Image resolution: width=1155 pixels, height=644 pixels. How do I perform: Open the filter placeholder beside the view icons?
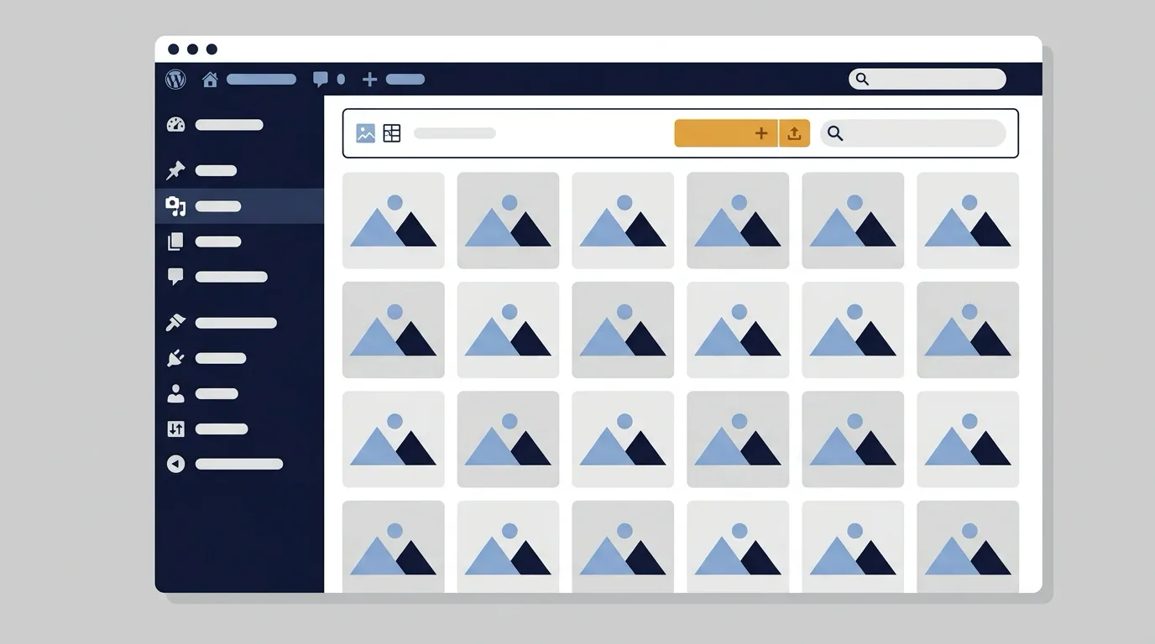point(455,133)
